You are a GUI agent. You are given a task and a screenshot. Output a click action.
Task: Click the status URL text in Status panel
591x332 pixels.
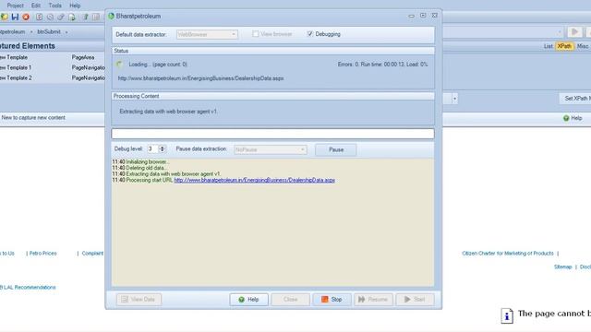[200, 78]
